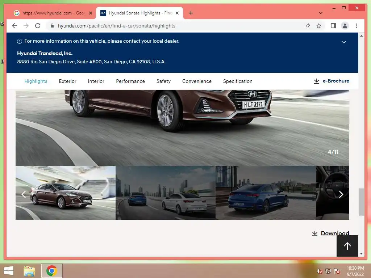Open the Specification section tab
Image resolution: width=371 pixels, height=278 pixels.
pos(238,81)
